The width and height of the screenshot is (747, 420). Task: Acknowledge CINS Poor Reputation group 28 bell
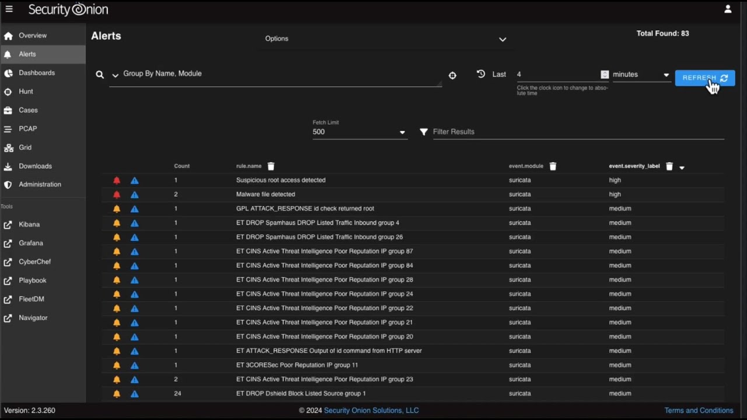tap(117, 280)
